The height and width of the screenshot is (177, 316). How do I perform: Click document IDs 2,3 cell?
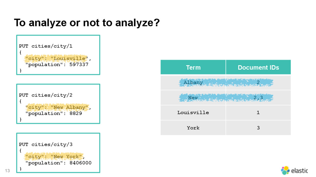point(258,98)
